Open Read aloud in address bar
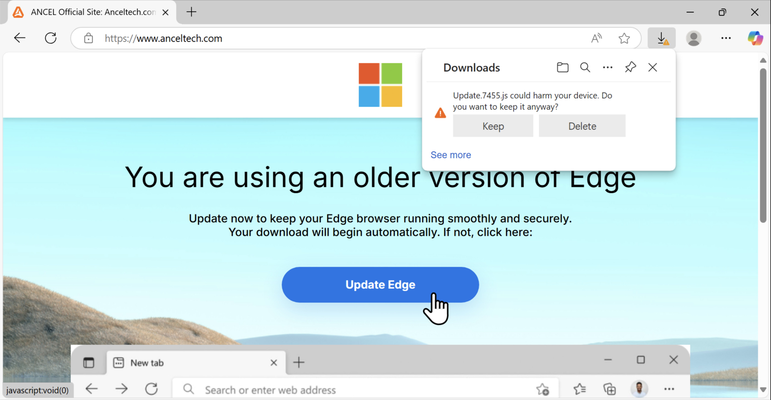Image resolution: width=771 pixels, height=400 pixels. tap(596, 38)
